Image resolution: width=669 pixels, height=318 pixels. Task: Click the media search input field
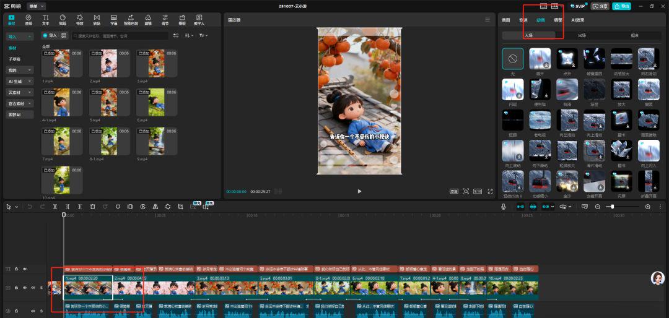click(x=120, y=36)
